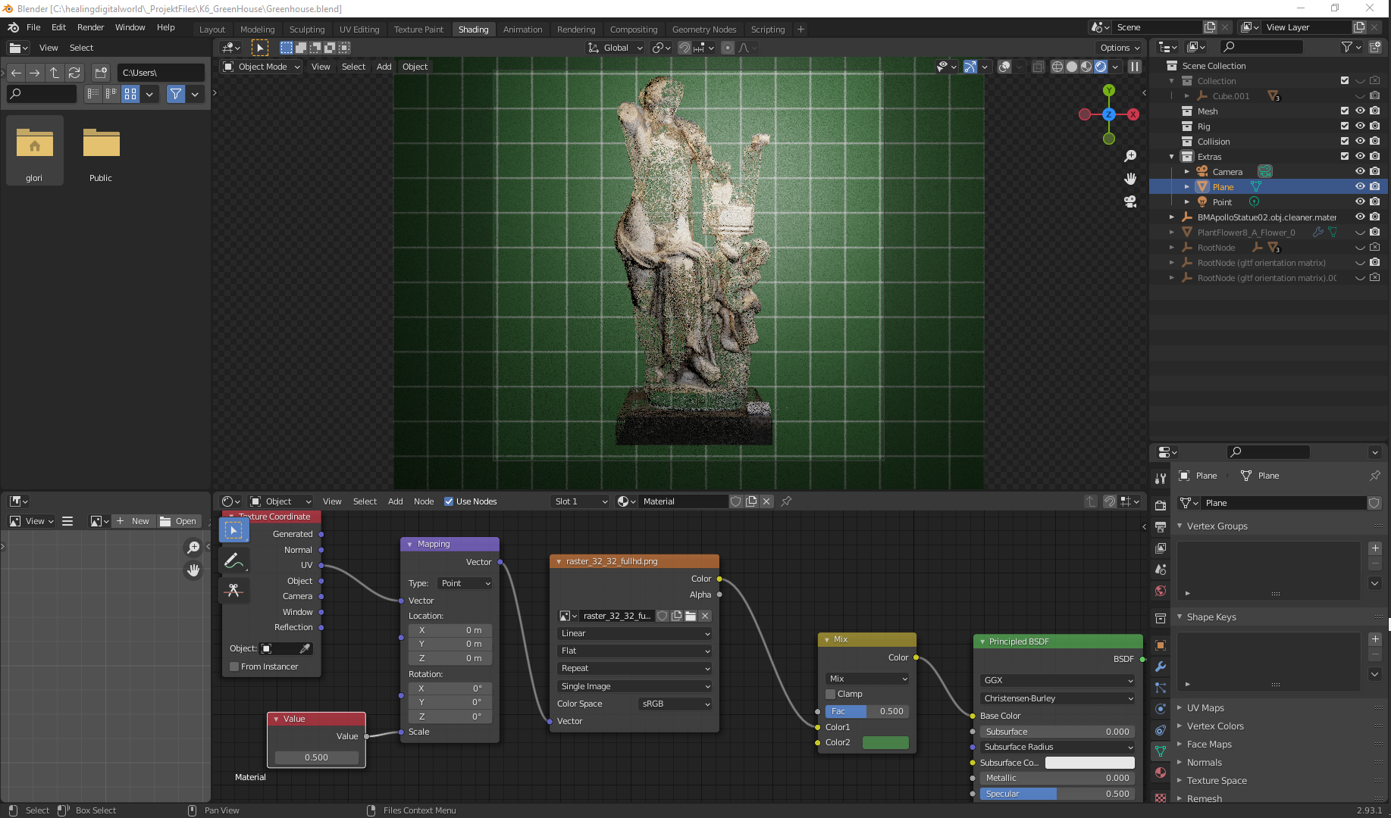Pause viewport rendering with the pause icon

(x=1135, y=67)
